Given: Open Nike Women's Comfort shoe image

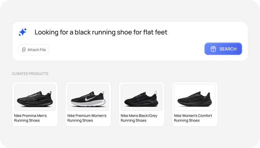Looking at the screenshot, I should pyautogui.click(x=195, y=97).
